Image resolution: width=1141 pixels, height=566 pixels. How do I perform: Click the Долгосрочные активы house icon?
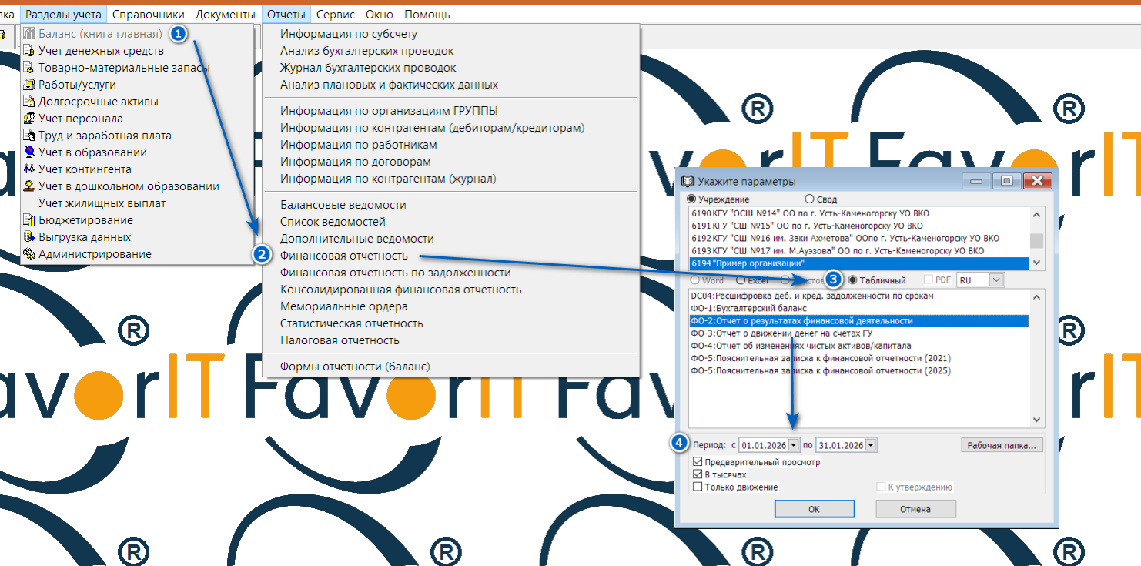[29, 102]
